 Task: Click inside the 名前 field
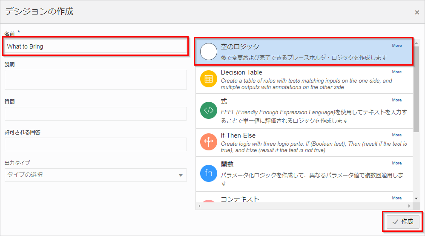pyautogui.click(x=96, y=46)
